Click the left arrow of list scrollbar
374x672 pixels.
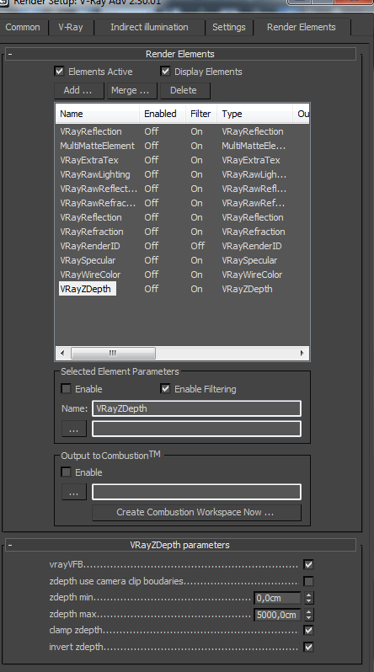point(62,353)
